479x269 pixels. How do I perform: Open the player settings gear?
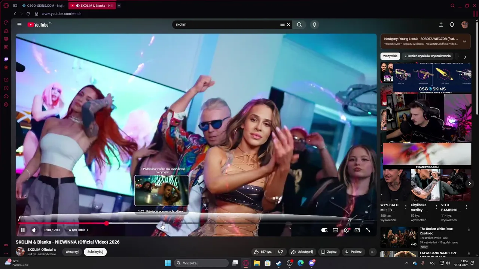tap(347, 230)
